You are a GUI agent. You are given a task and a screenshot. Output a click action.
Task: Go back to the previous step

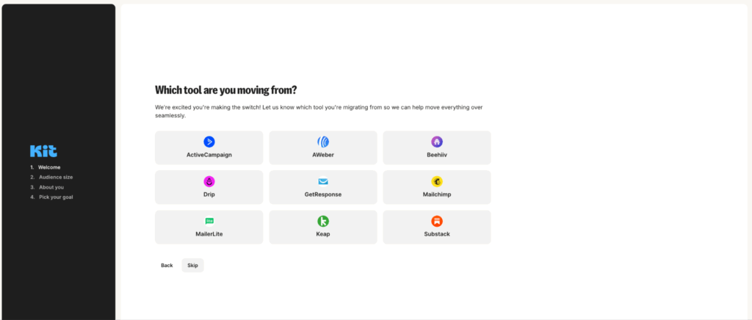click(x=167, y=266)
